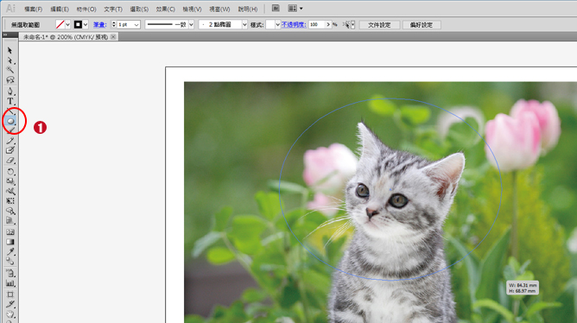The height and width of the screenshot is (323, 577).
Task: Select the Magic Wand tool
Action: pos(10,70)
